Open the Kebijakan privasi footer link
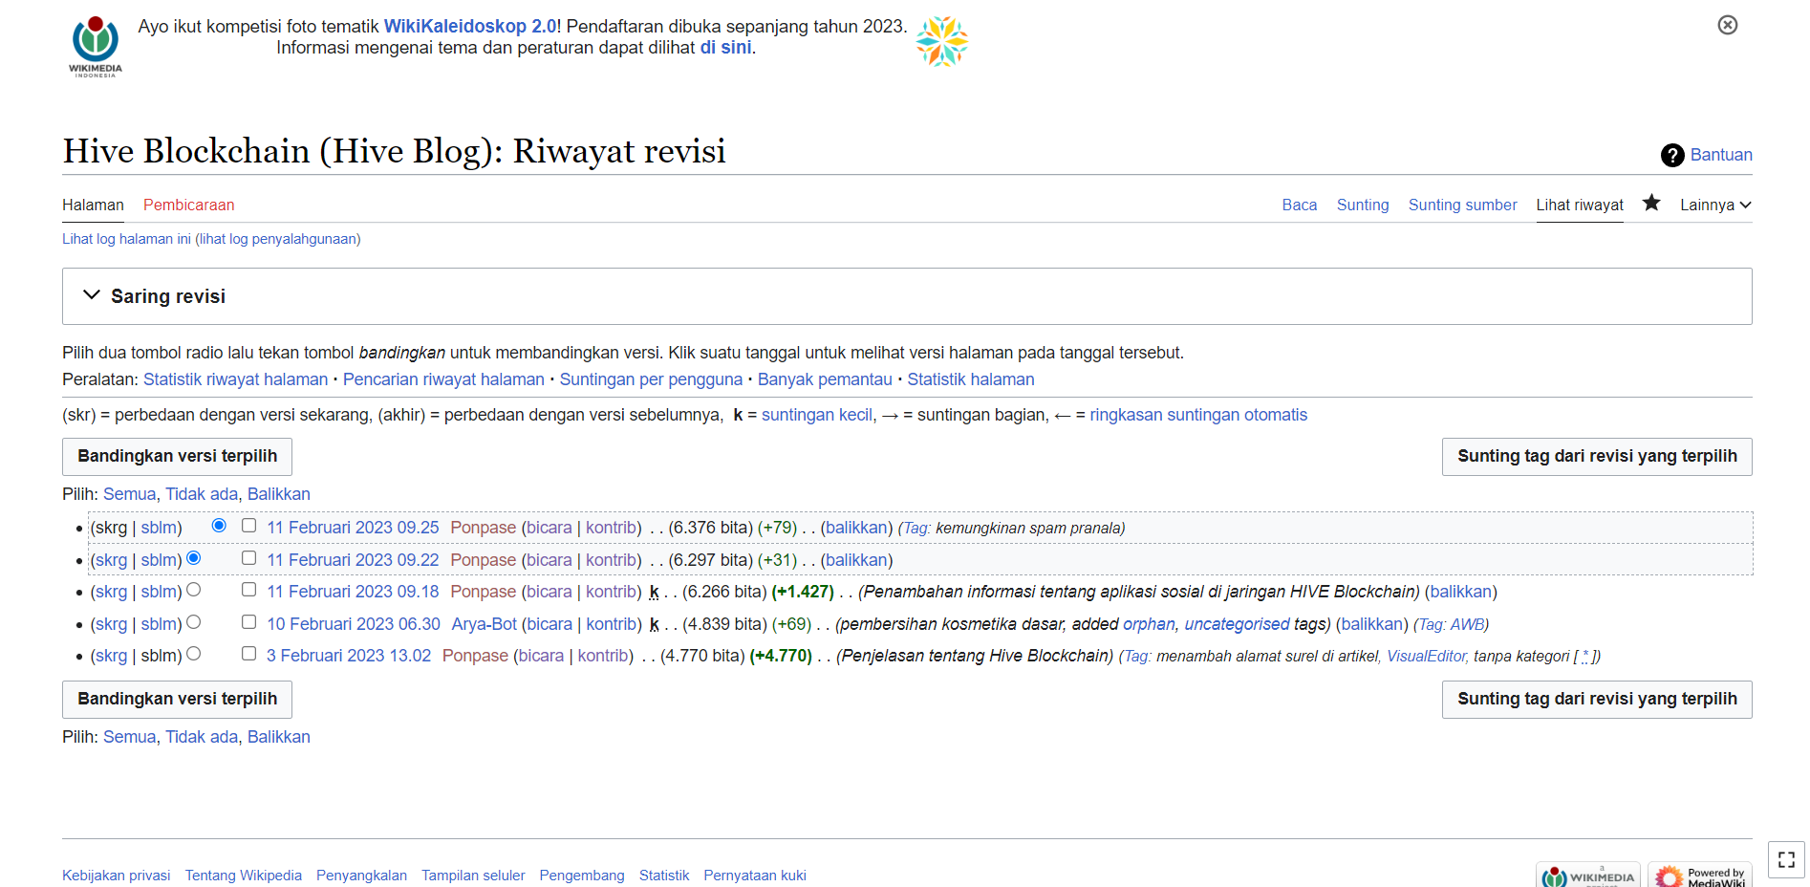This screenshot has width=1810, height=887. pyautogui.click(x=116, y=876)
